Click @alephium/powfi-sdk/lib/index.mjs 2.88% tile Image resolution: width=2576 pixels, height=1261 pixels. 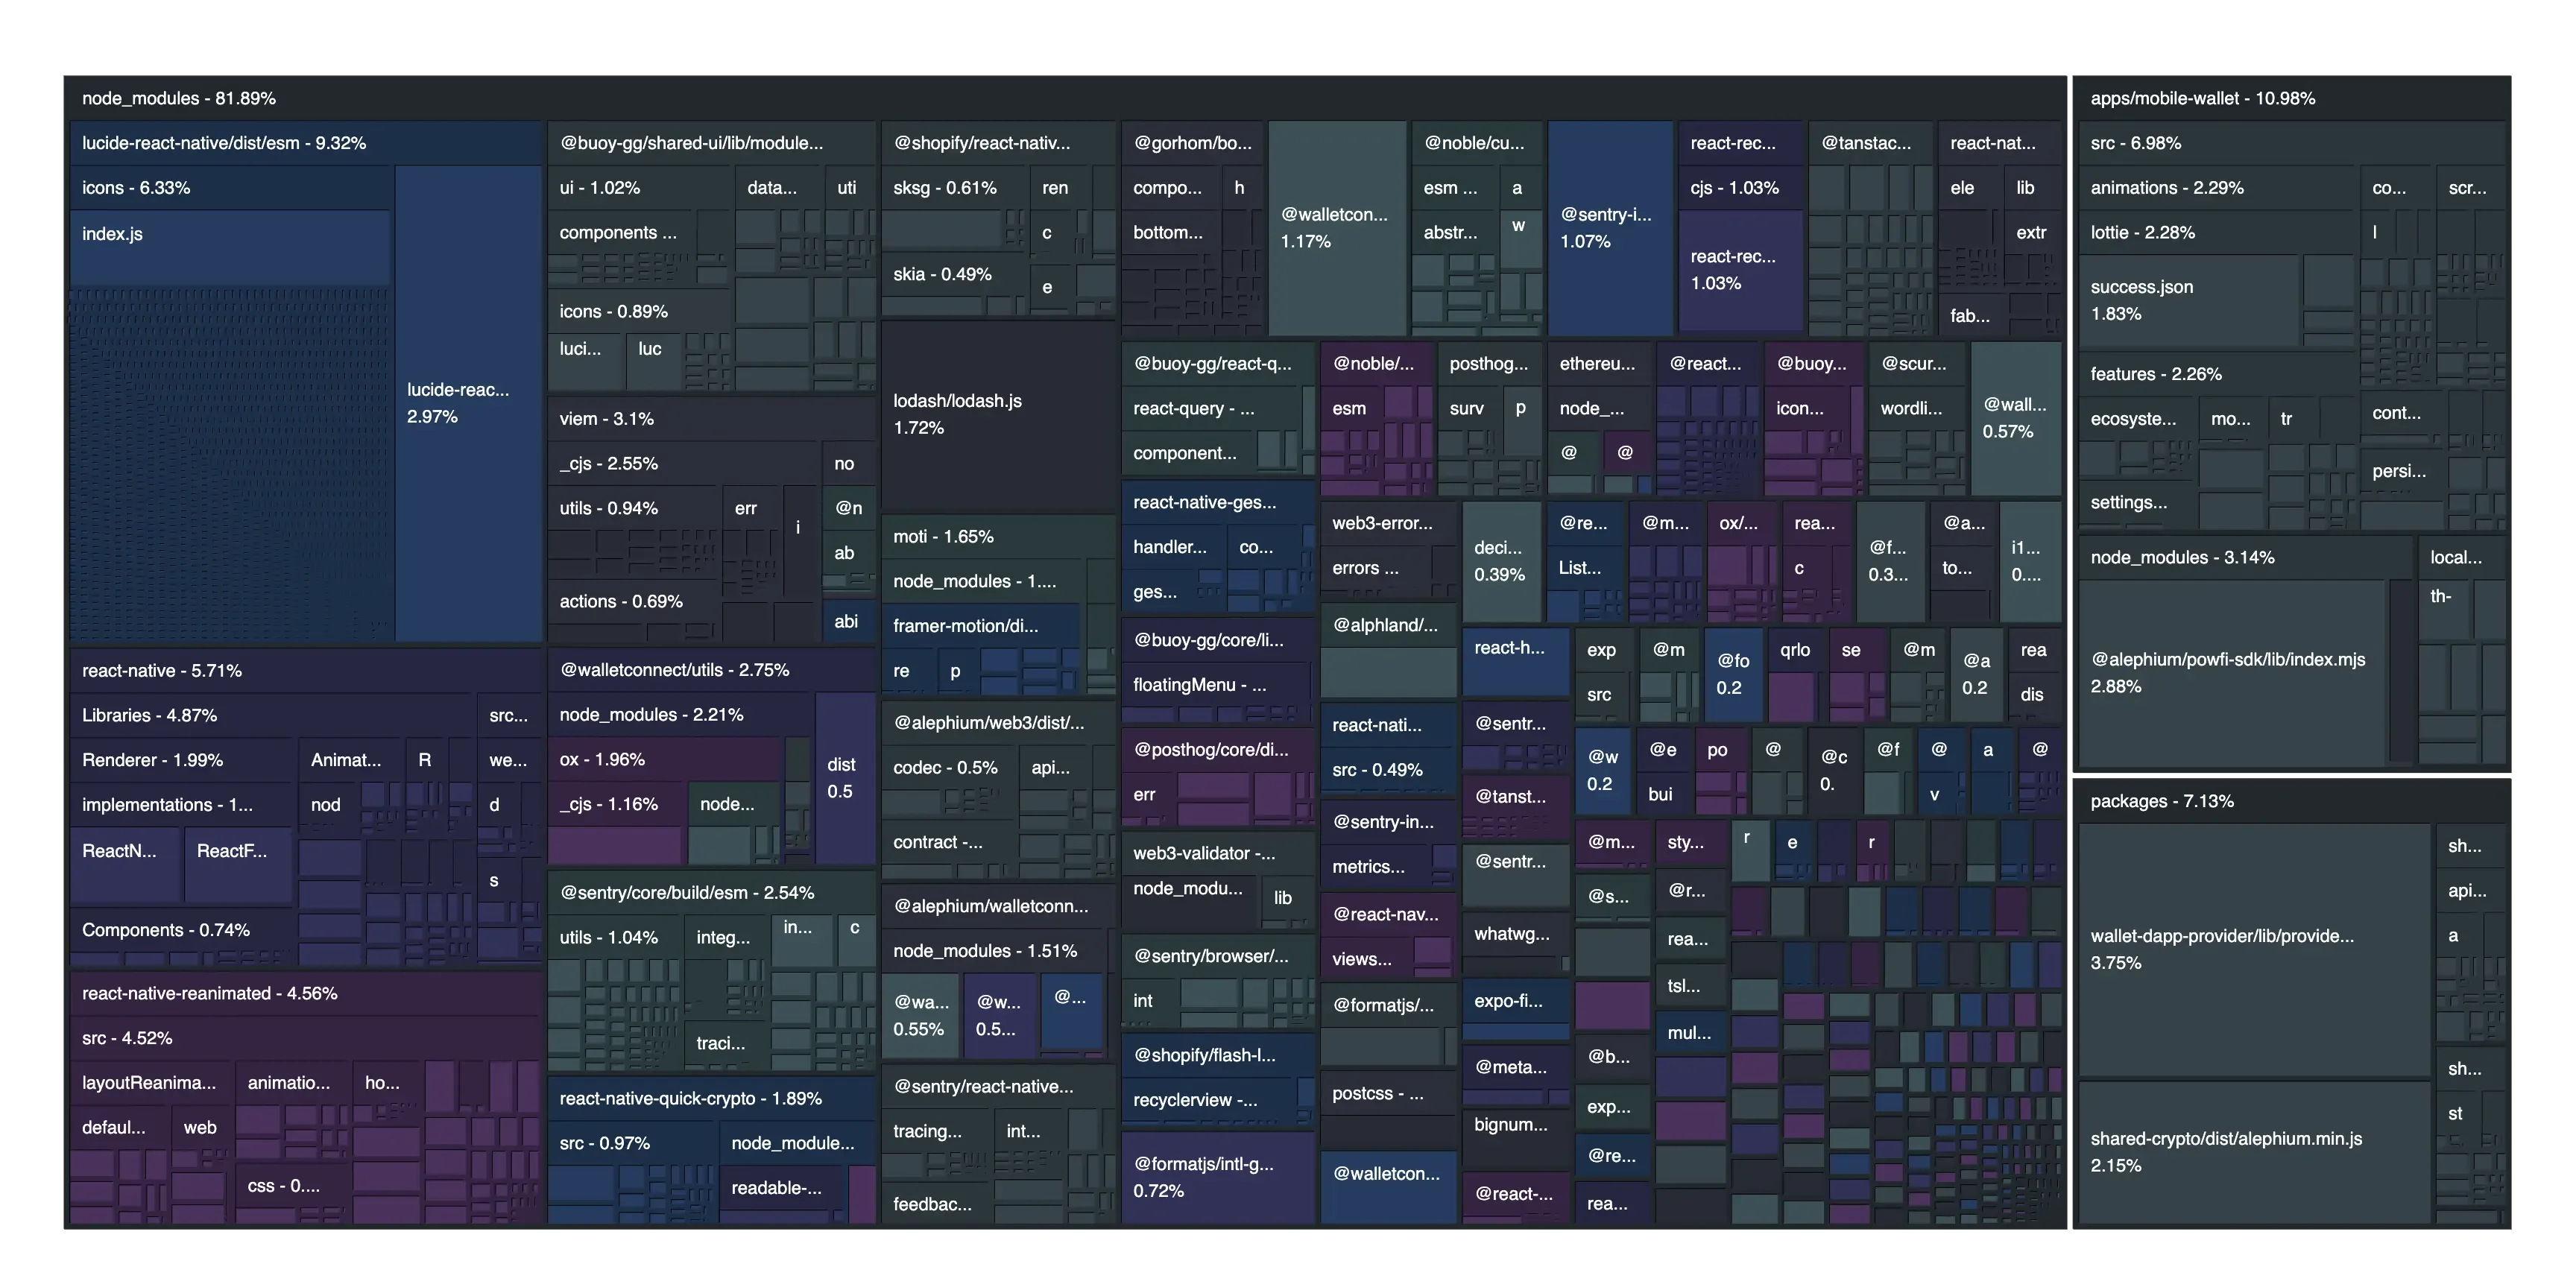pyautogui.click(x=2231, y=672)
